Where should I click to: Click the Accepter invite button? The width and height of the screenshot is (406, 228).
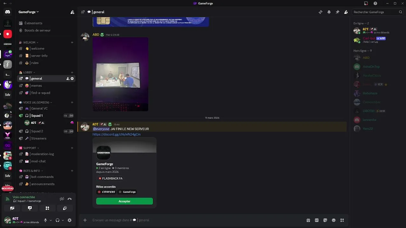pyautogui.click(x=124, y=201)
